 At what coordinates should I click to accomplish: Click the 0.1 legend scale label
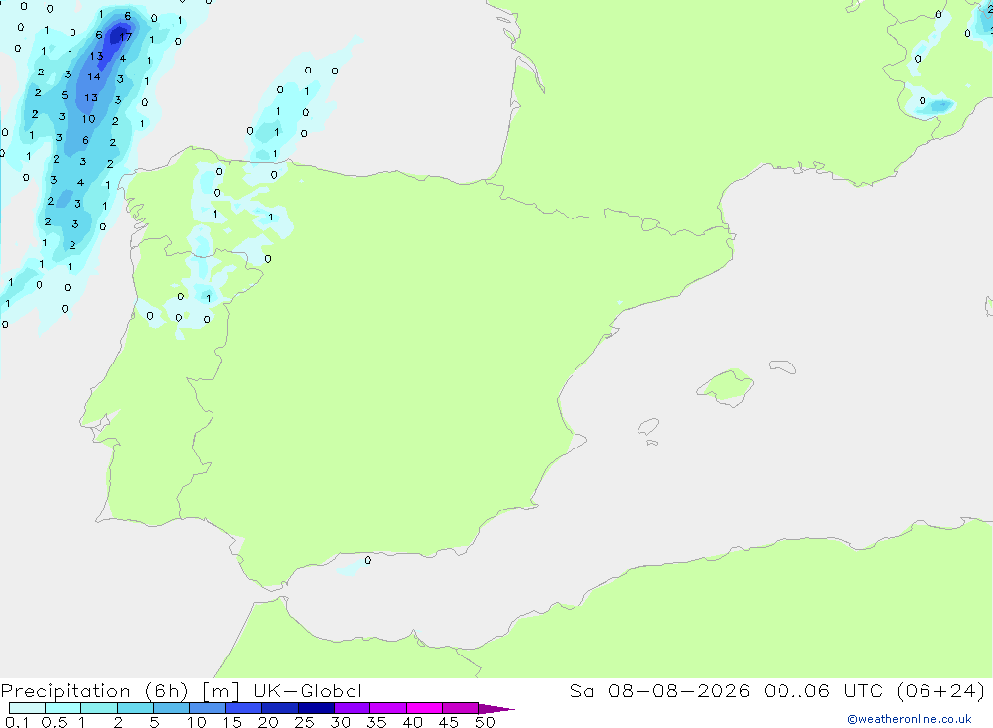(17, 722)
